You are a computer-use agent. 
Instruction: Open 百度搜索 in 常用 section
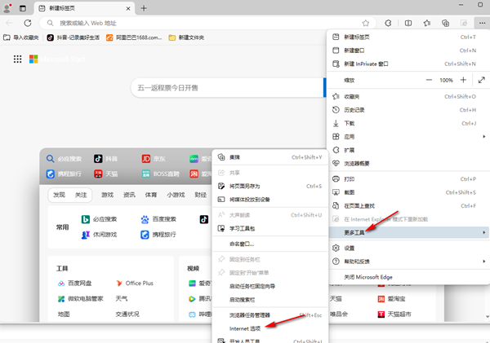[158, 219]
